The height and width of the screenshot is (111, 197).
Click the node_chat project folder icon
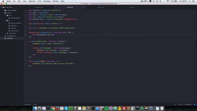coord(3,7)
